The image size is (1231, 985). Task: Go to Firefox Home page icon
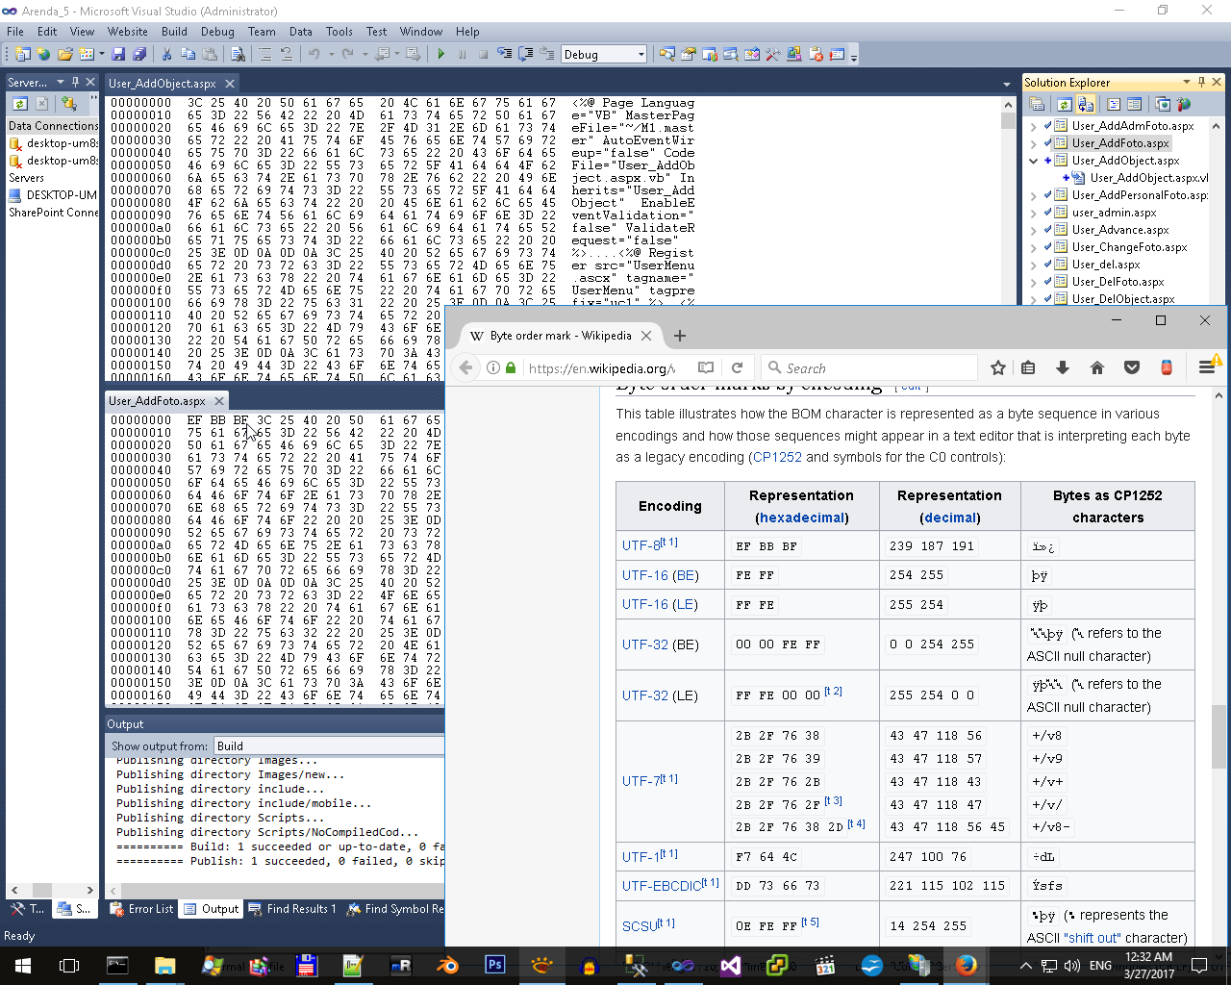1097,367
